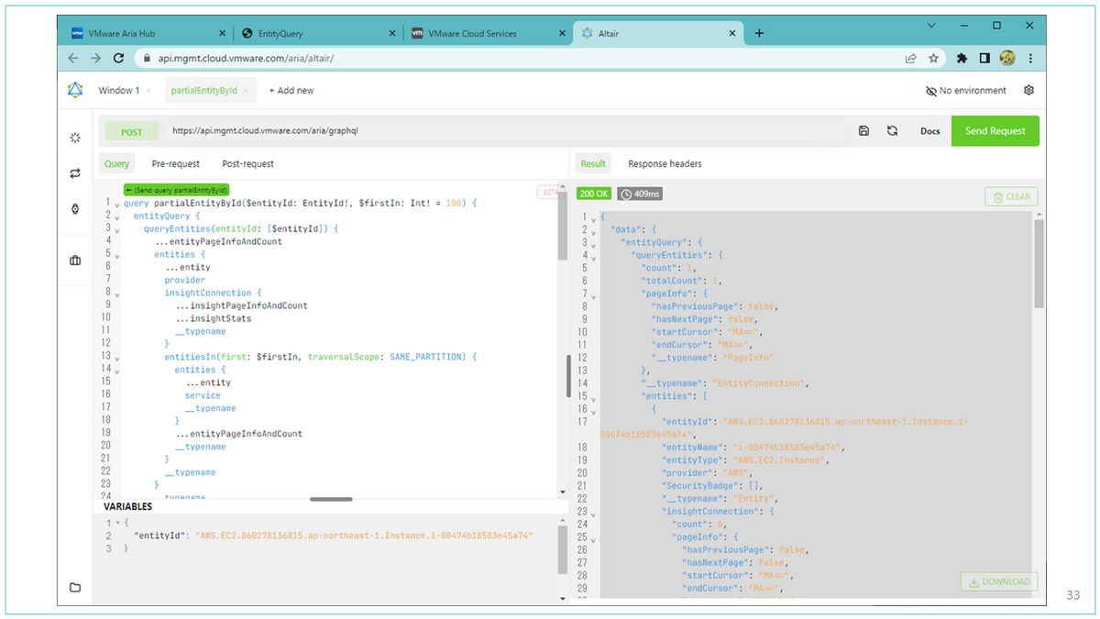Viewport: 1100px width, 619px height.
Task: Reload the schema with the refresh icon
Action: click(892, 131)
